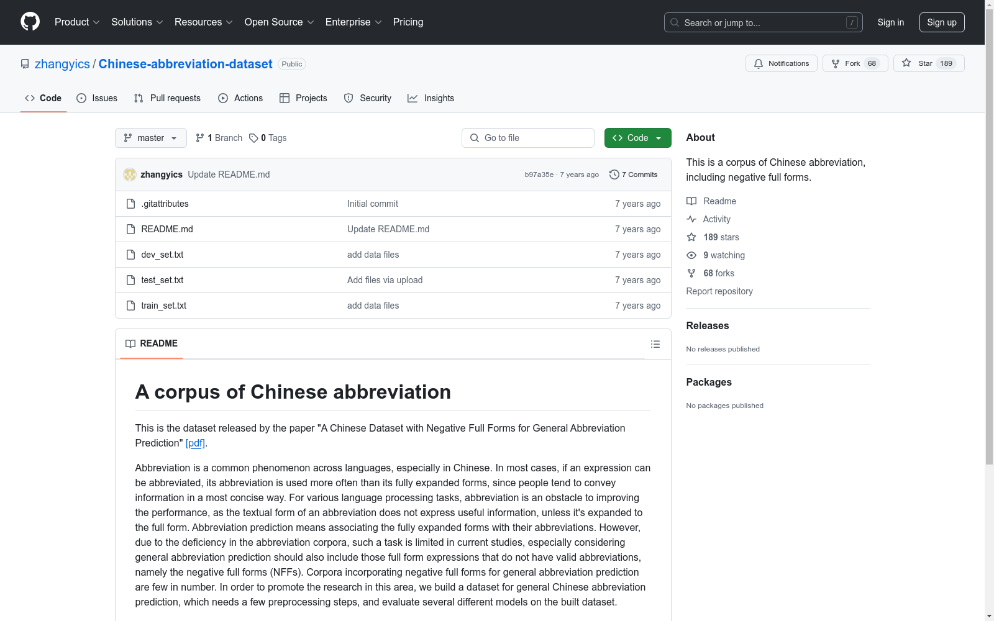Click the file icon beside train_set.txt
Screen dimensions: 994x621
[x=130, y=306]
